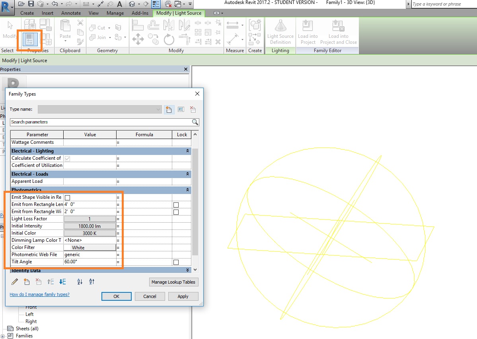Click the Color Filter White swatch button
The image size is (477, 339).
point(90,248)
